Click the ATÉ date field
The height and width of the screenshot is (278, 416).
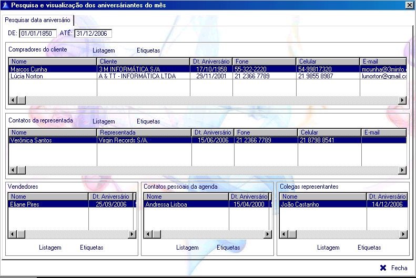point(93,34)
